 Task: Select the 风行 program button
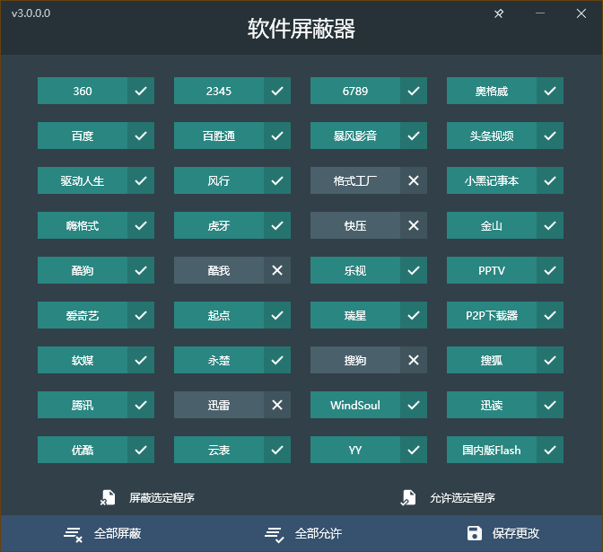[219, 180]
